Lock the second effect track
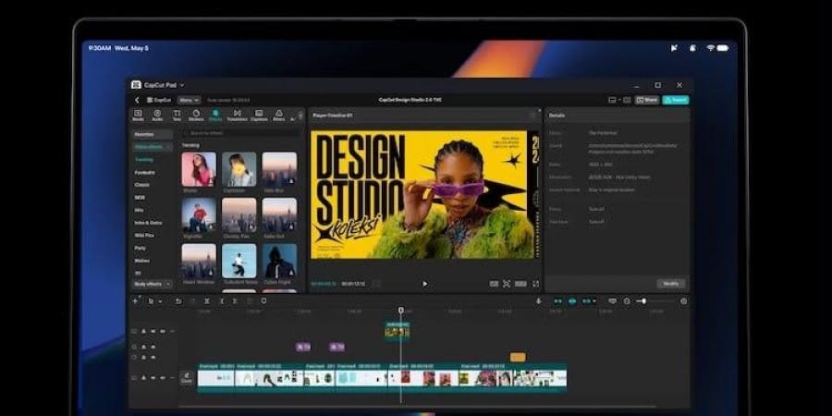 pyautogui.click(x=143, y=357)
